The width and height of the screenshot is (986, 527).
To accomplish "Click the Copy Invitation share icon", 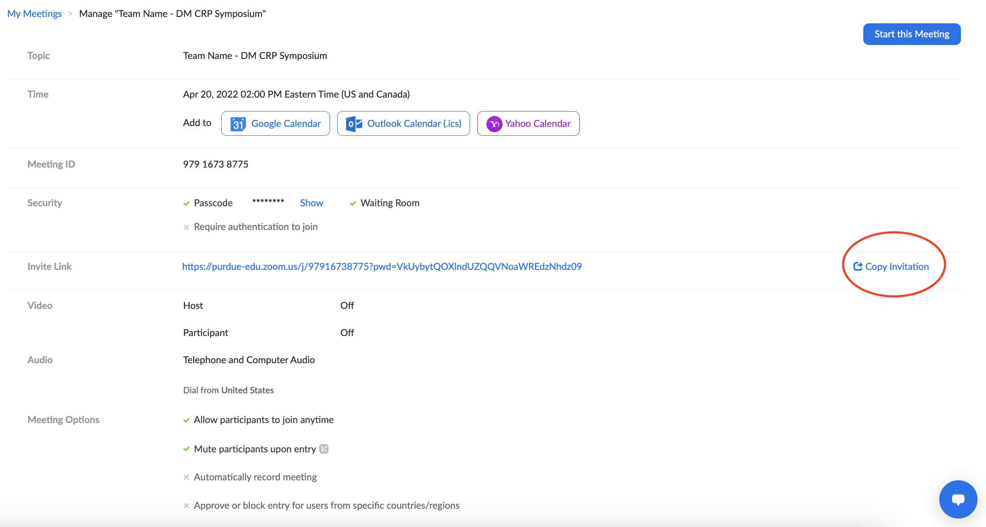I will (858, 266).
